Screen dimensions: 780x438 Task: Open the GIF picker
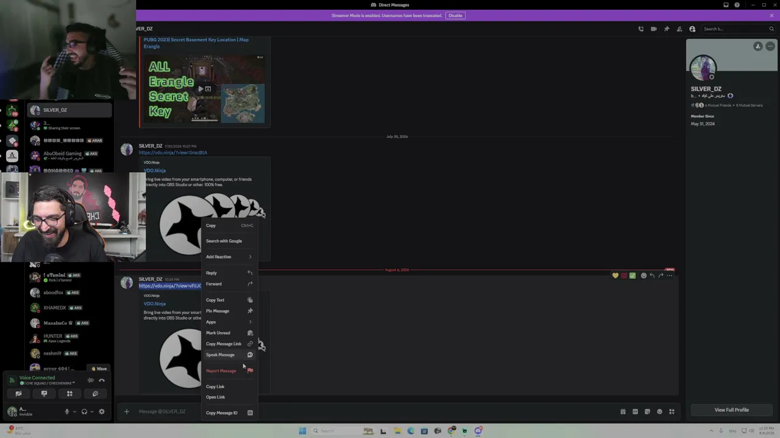635,412
